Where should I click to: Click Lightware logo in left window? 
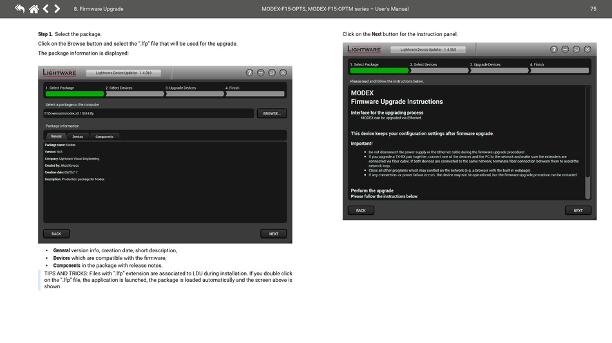tap(59, 72)
